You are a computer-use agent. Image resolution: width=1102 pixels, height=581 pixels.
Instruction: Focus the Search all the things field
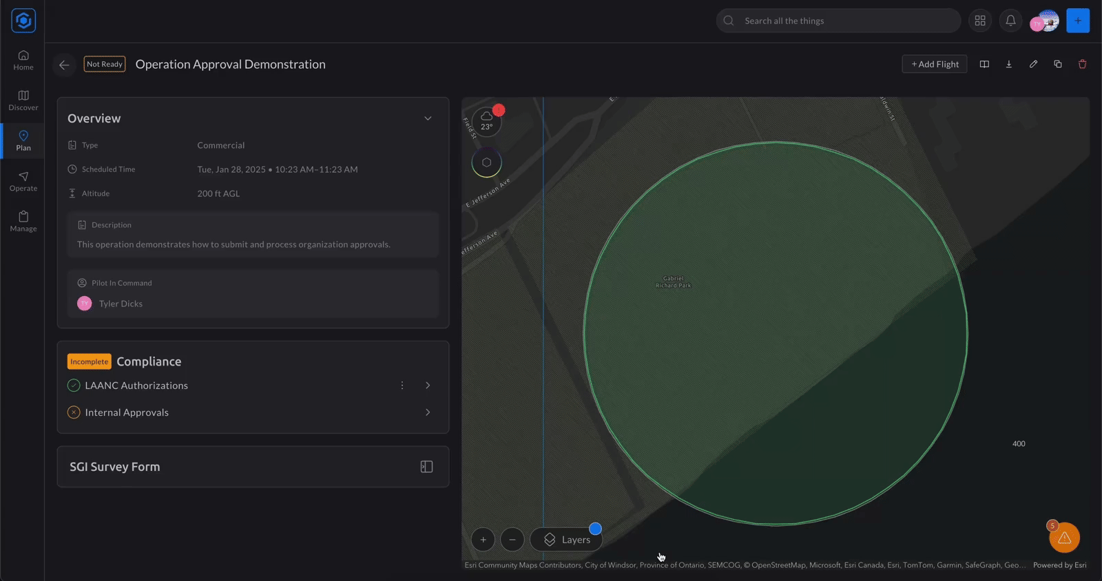(838, 21)
